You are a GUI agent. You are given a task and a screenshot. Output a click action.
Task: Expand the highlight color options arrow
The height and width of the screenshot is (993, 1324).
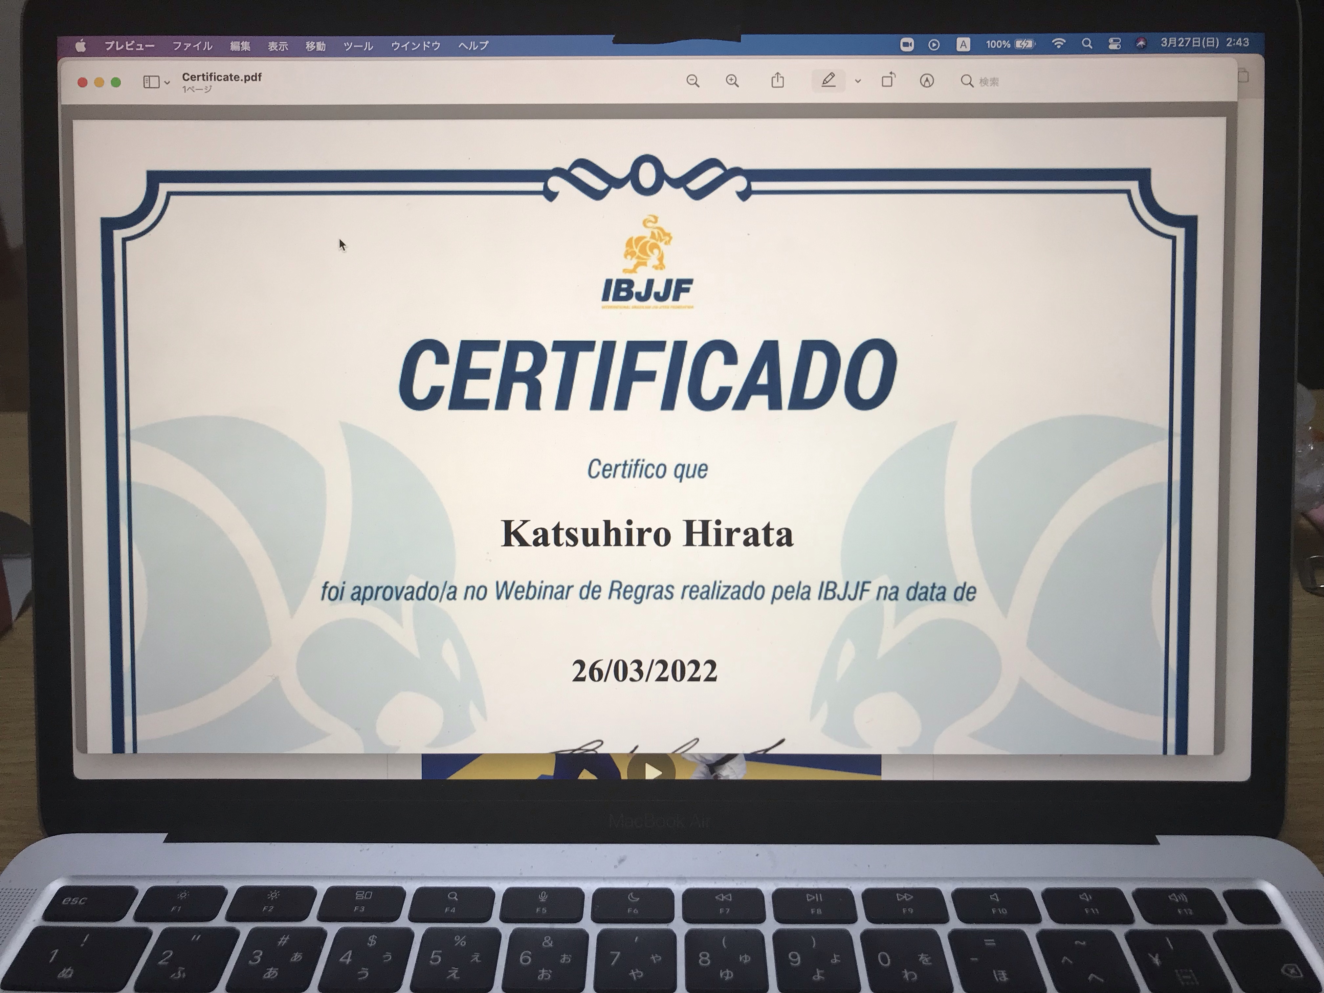[858, 81]
